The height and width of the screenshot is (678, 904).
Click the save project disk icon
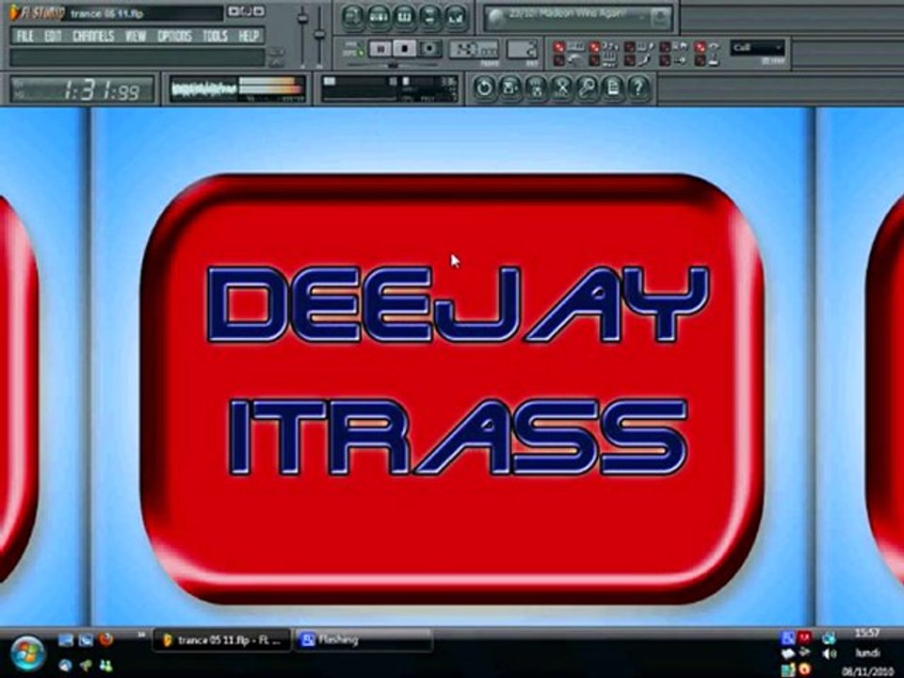(510, 89)
